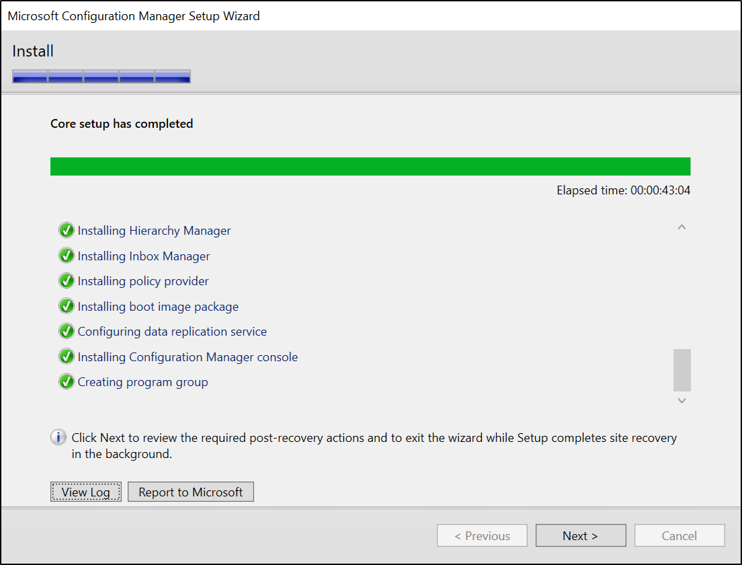Click the green check beside Configuring data replication service
The width and height of the screenshot is (742, 565).
pos(67,331)
